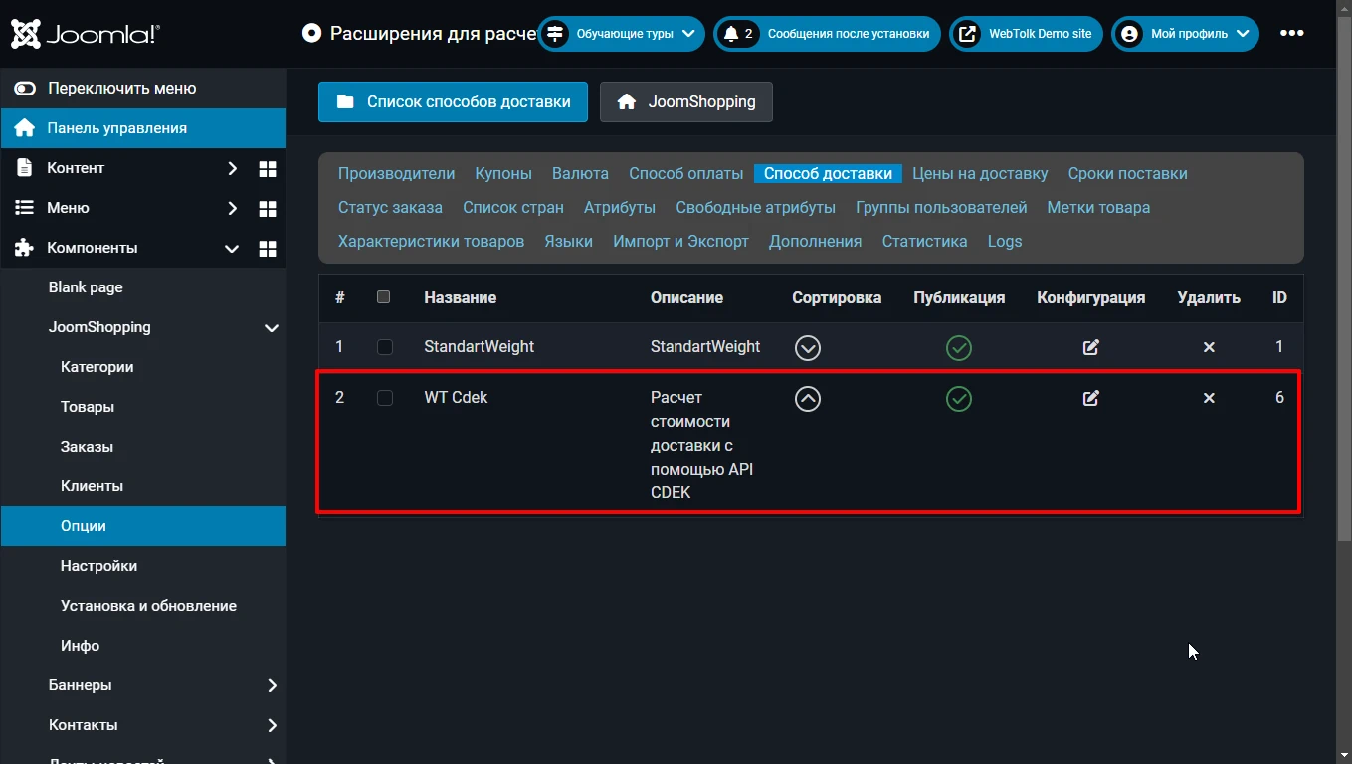The width and height of the screenshot is (1352, 764).
Task: Select Опции in the sidebar
Action: [142, 526]
